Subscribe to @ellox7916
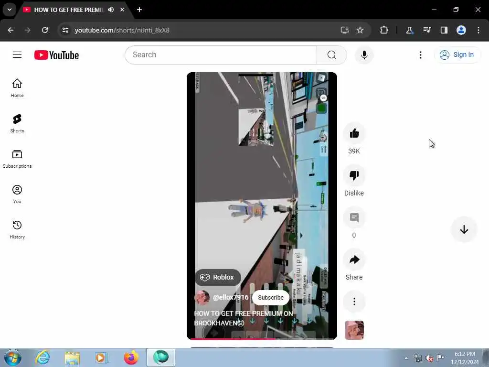Viewport: 489px width, 367px height. pos(271,297)
